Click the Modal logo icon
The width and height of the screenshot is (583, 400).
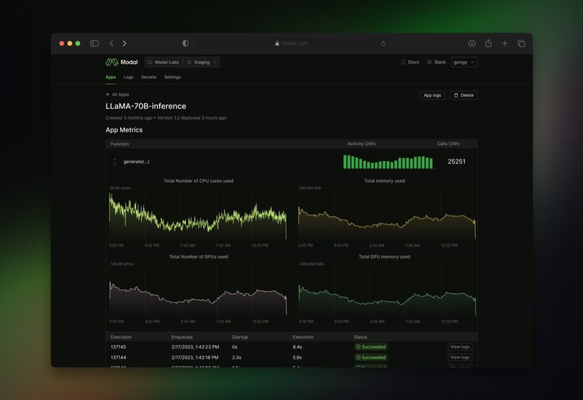112,62
